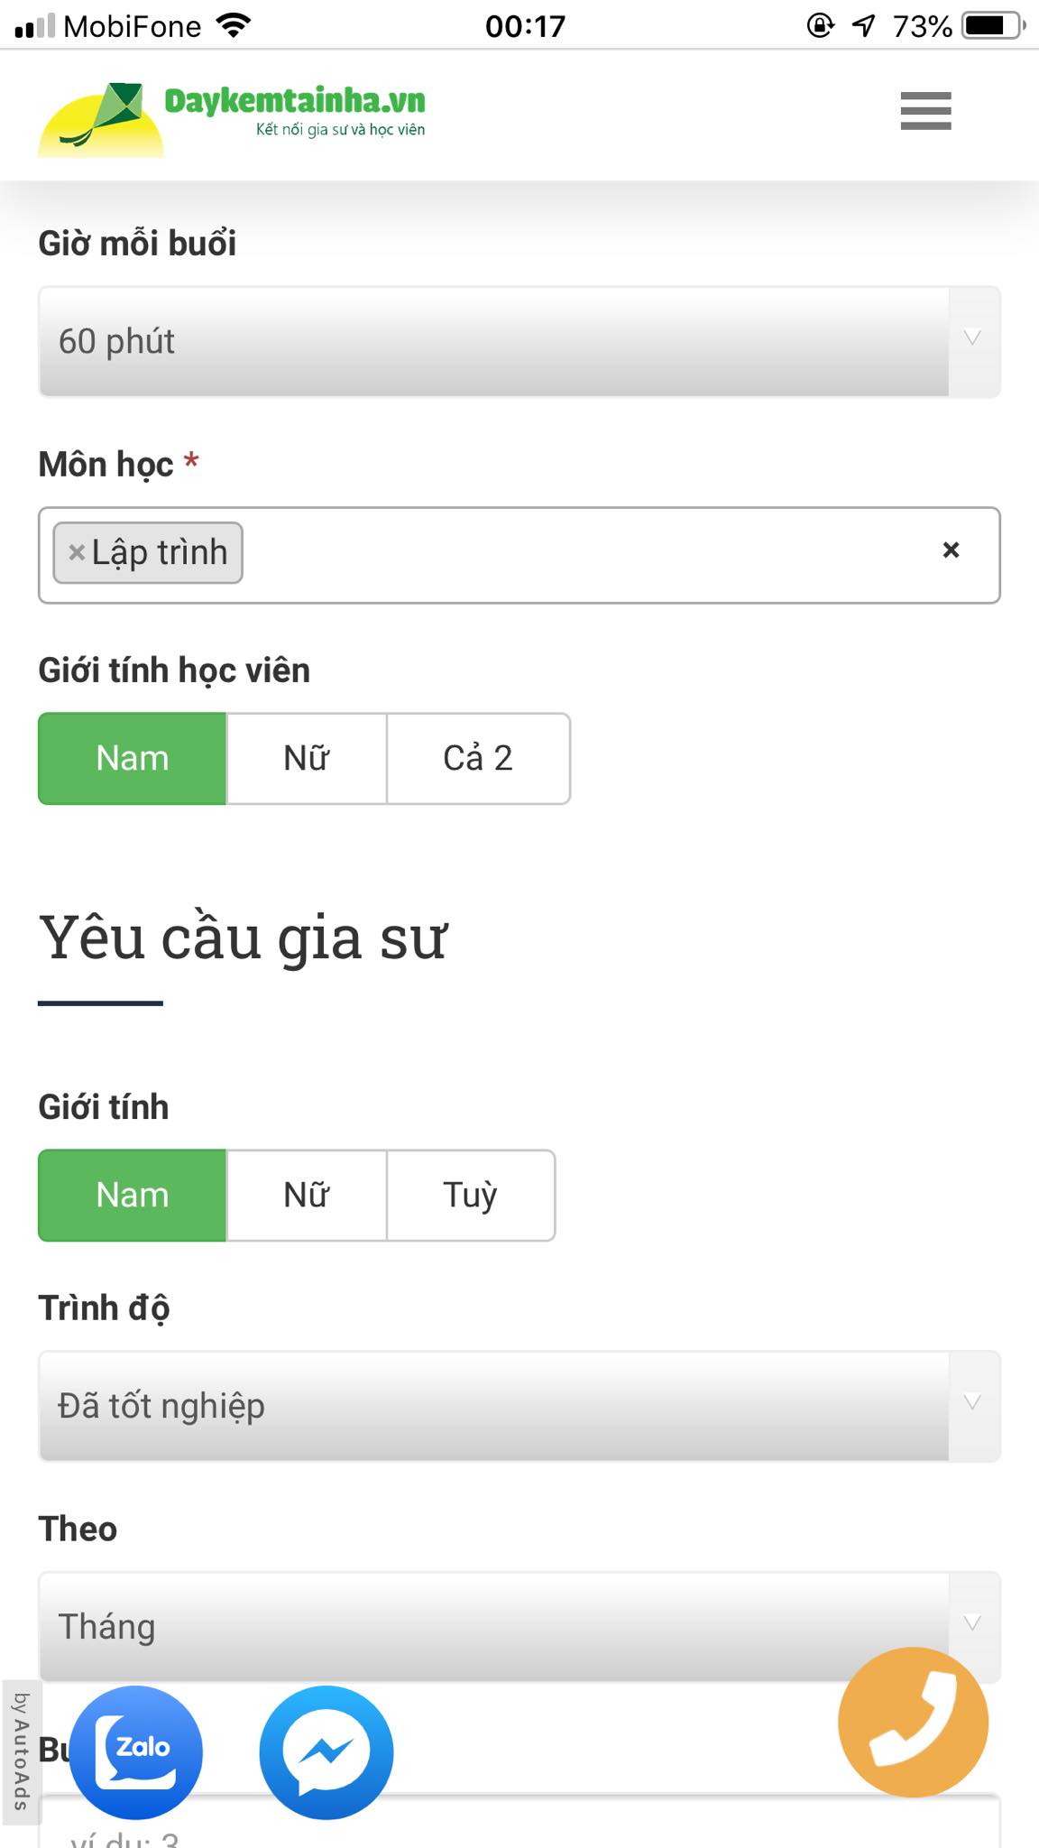1039x1848 pixels.
Task: Click the Yêu cầu gia sư heading
Action: pyautogui.click(x=244, y=937)
